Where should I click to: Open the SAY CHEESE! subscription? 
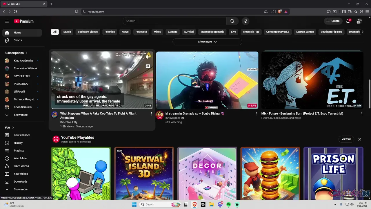[22, 76]
